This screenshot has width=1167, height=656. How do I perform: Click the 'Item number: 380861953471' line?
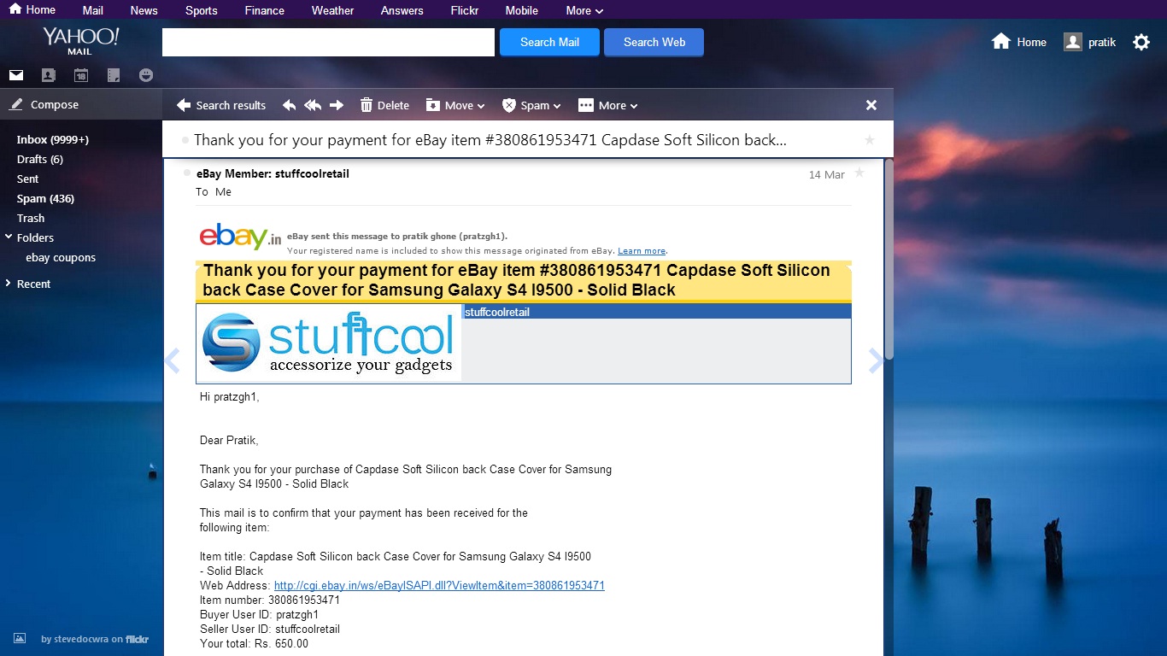(270, 600)
